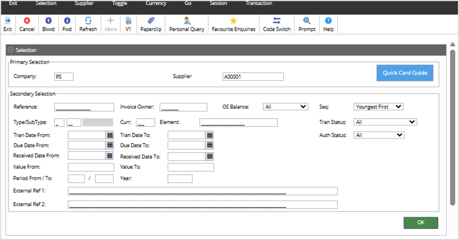Open calendar for Tran Date From
459x240 pixels.
110,135
